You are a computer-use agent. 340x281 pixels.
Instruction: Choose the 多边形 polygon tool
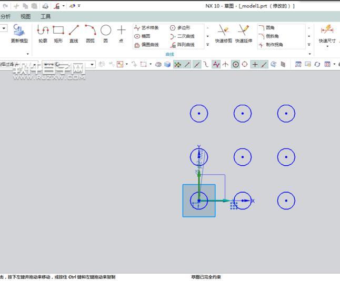(180, 28)
